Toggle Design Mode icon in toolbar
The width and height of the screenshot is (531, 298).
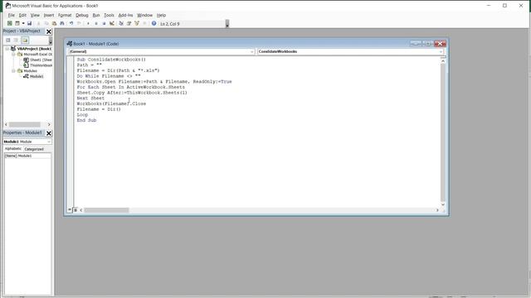click(x=112, y=23)
